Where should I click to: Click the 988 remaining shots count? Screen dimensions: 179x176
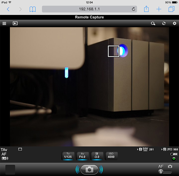[x=176, y=149]
